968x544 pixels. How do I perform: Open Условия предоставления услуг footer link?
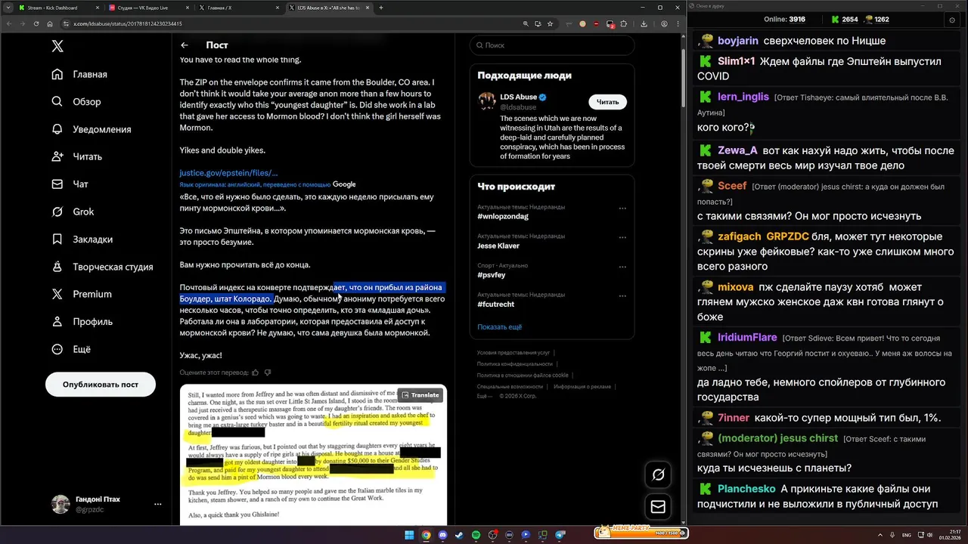click(513, 353)
